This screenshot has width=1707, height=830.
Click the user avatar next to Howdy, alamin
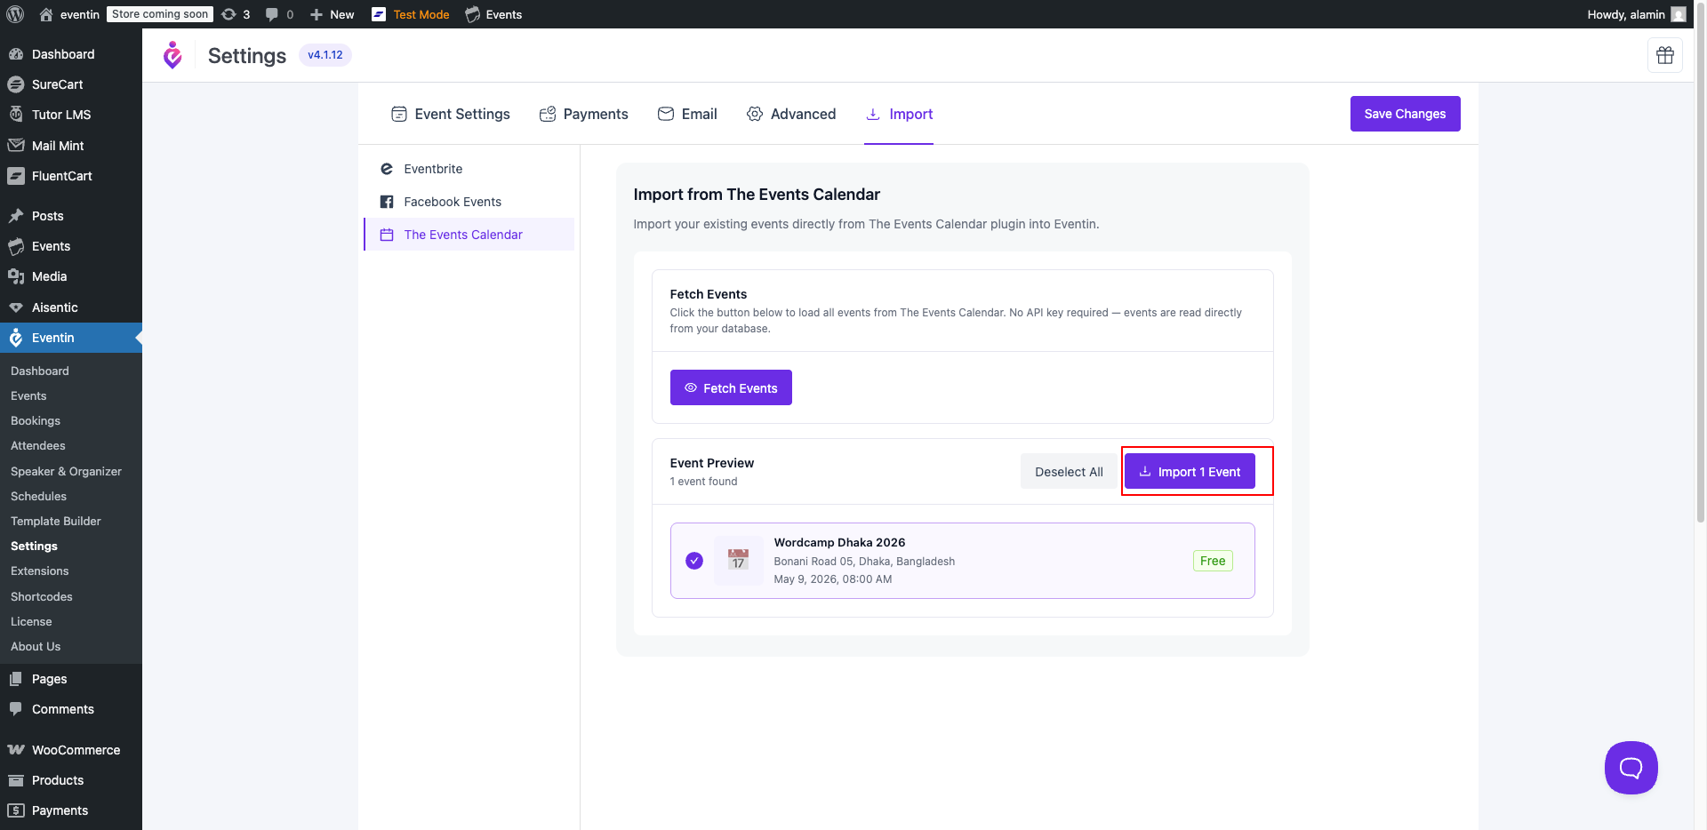(x=1678, y=14)
